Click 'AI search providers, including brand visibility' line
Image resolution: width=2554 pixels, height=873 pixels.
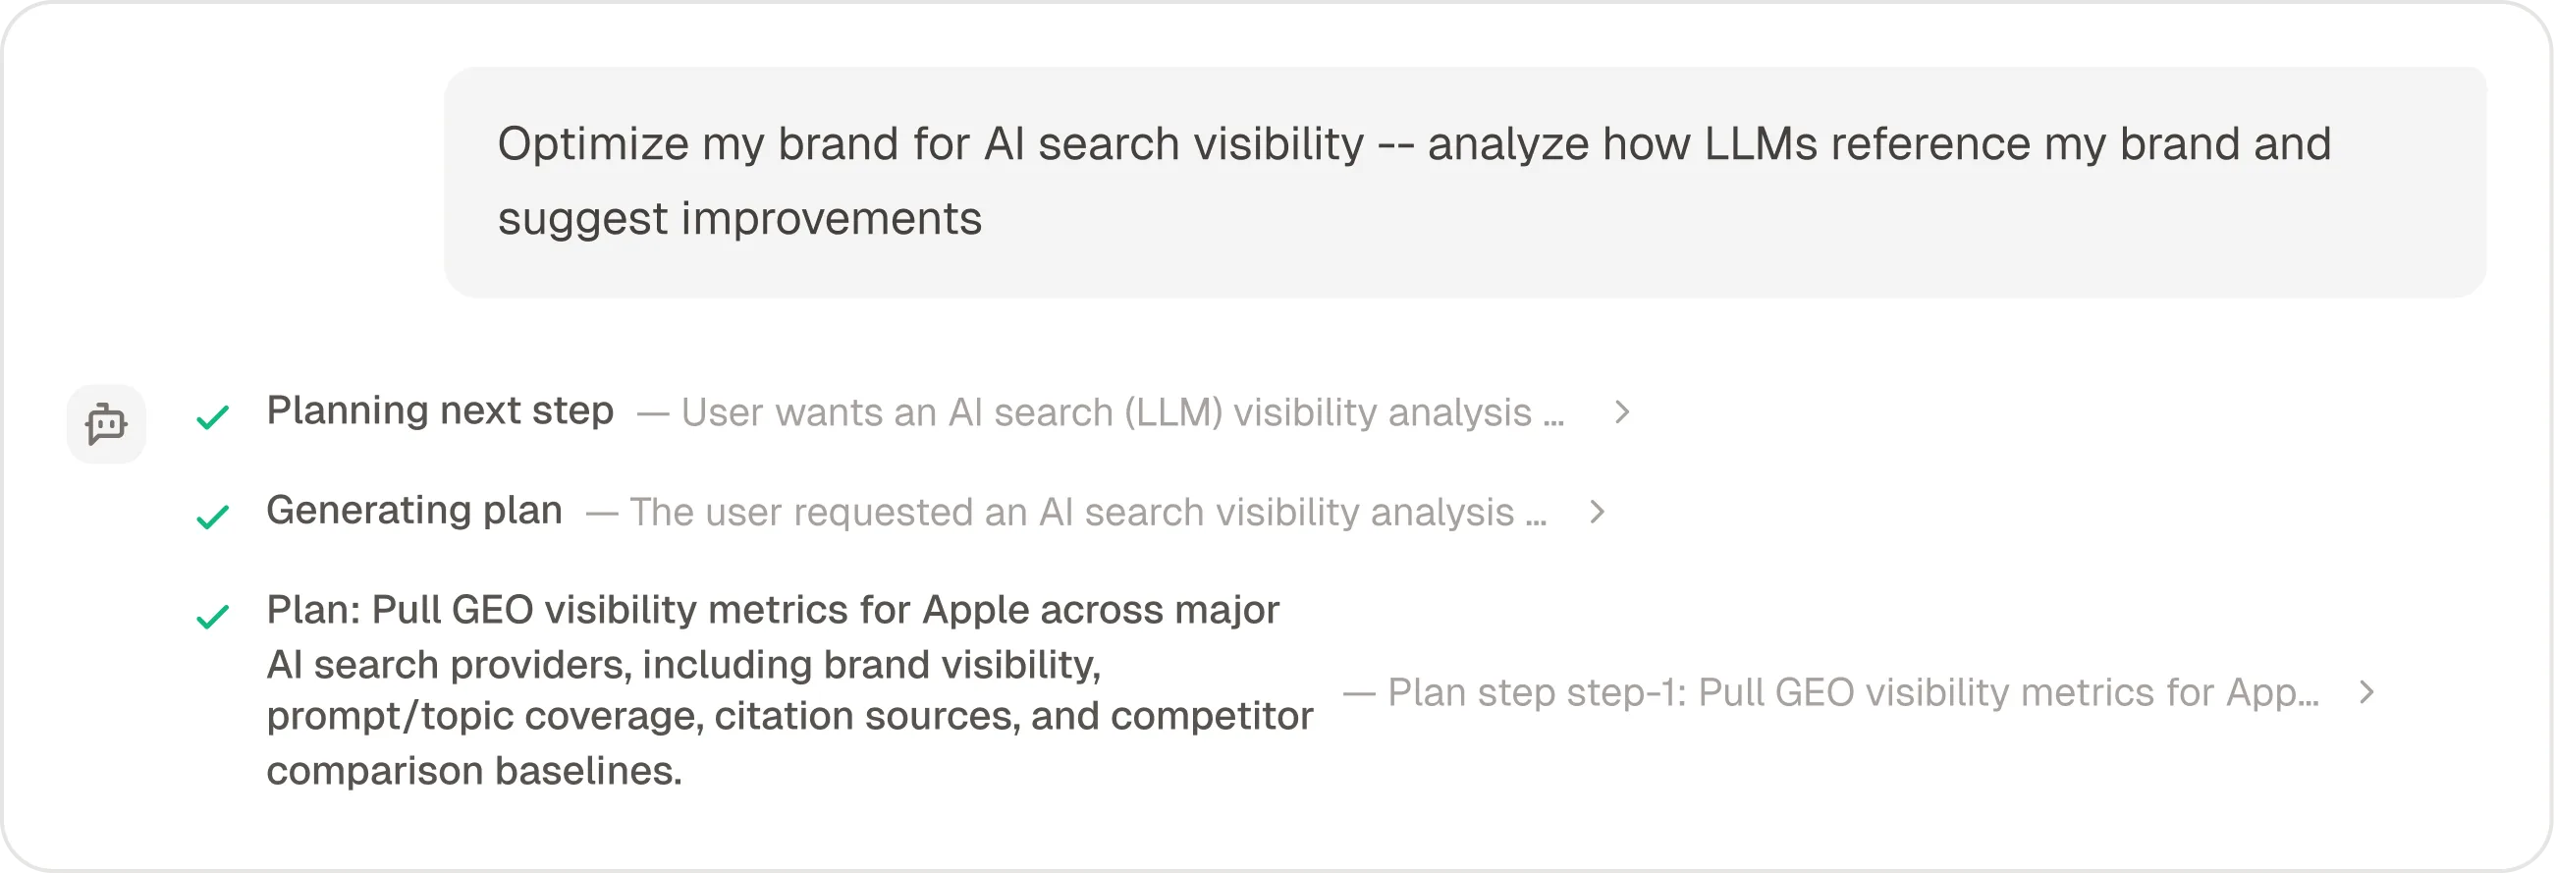tap(683, 665)
